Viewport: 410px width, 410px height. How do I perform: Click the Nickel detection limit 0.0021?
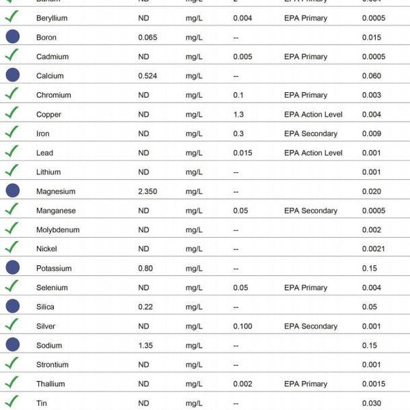(373, 249)
